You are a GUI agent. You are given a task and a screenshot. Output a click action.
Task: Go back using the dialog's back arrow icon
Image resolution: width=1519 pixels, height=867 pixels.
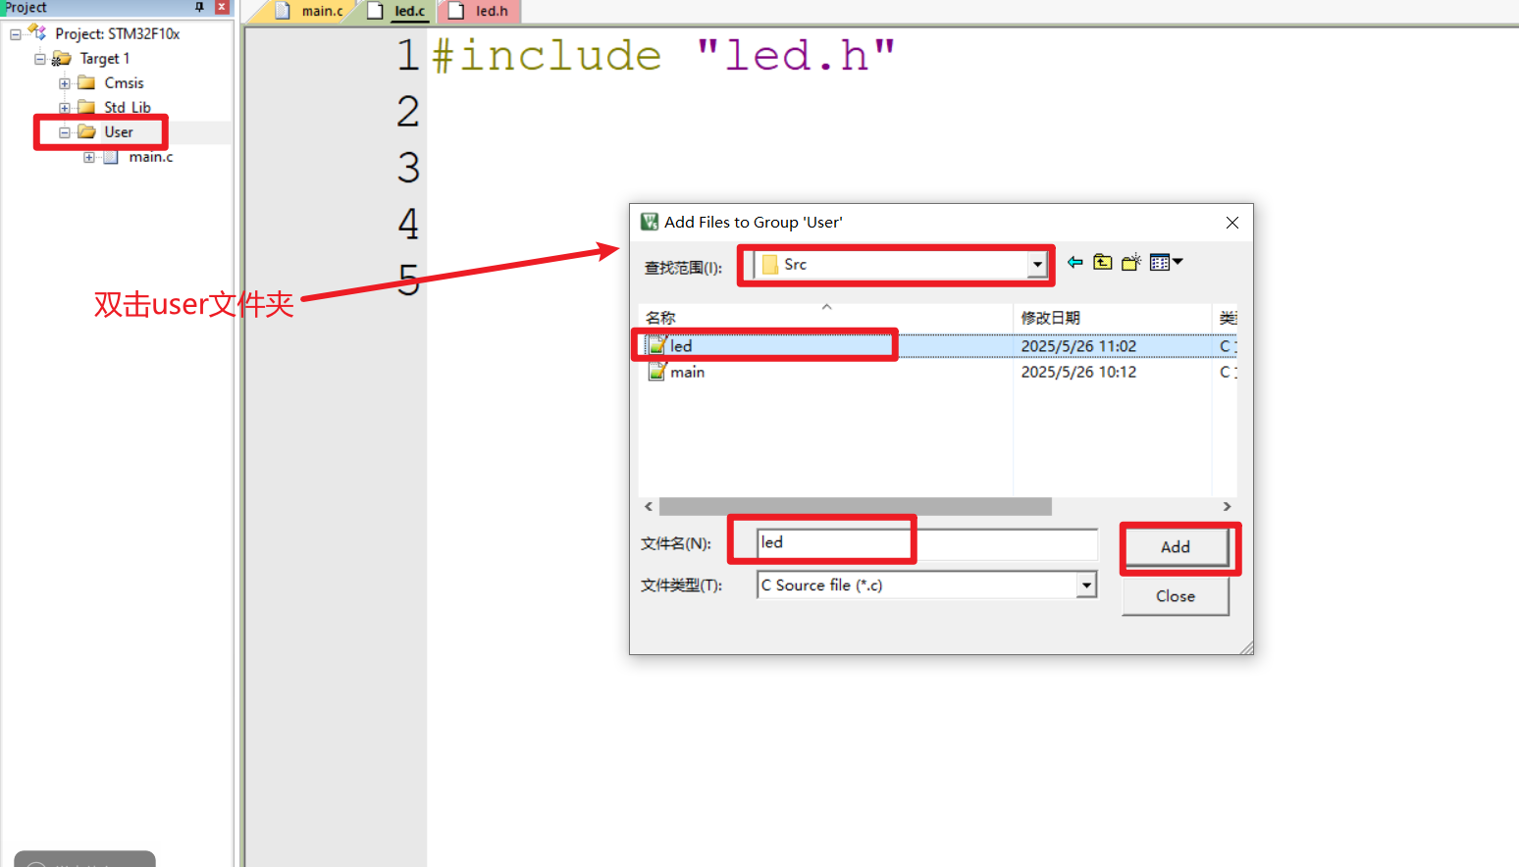tap(1074, 262)
